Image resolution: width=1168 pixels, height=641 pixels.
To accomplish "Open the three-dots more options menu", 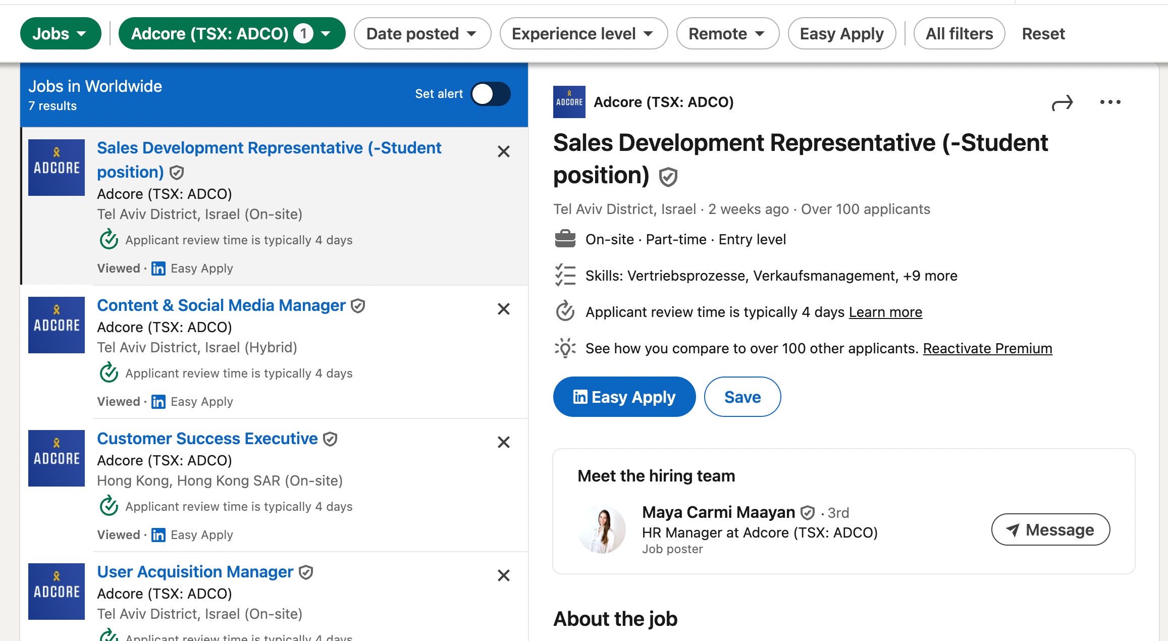I will pyautogui.click(x=1110, y=102).
